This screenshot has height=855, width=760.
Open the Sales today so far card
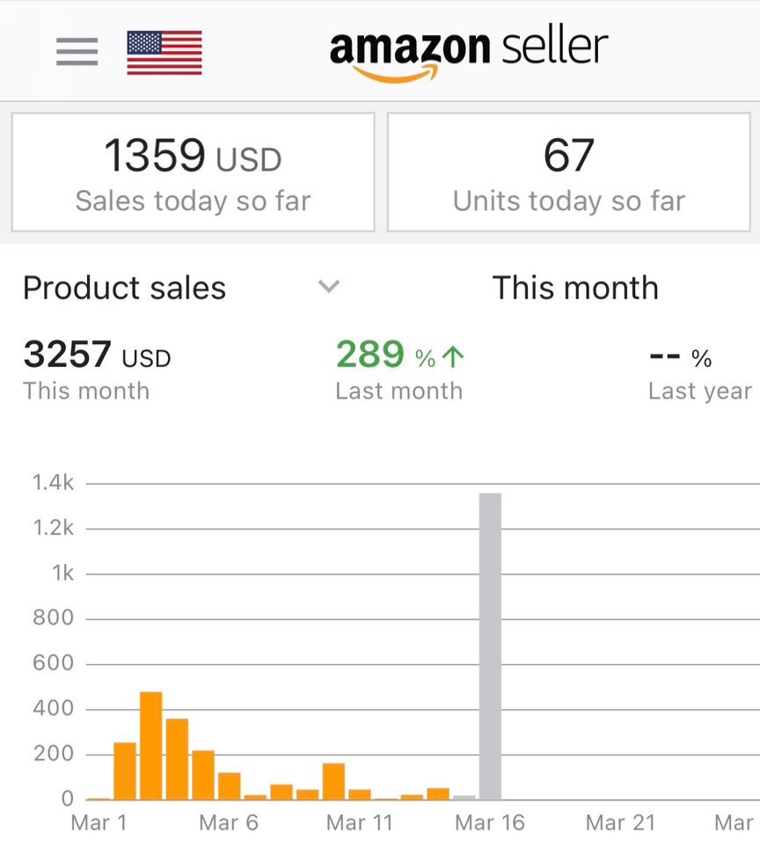click(193, 172)
